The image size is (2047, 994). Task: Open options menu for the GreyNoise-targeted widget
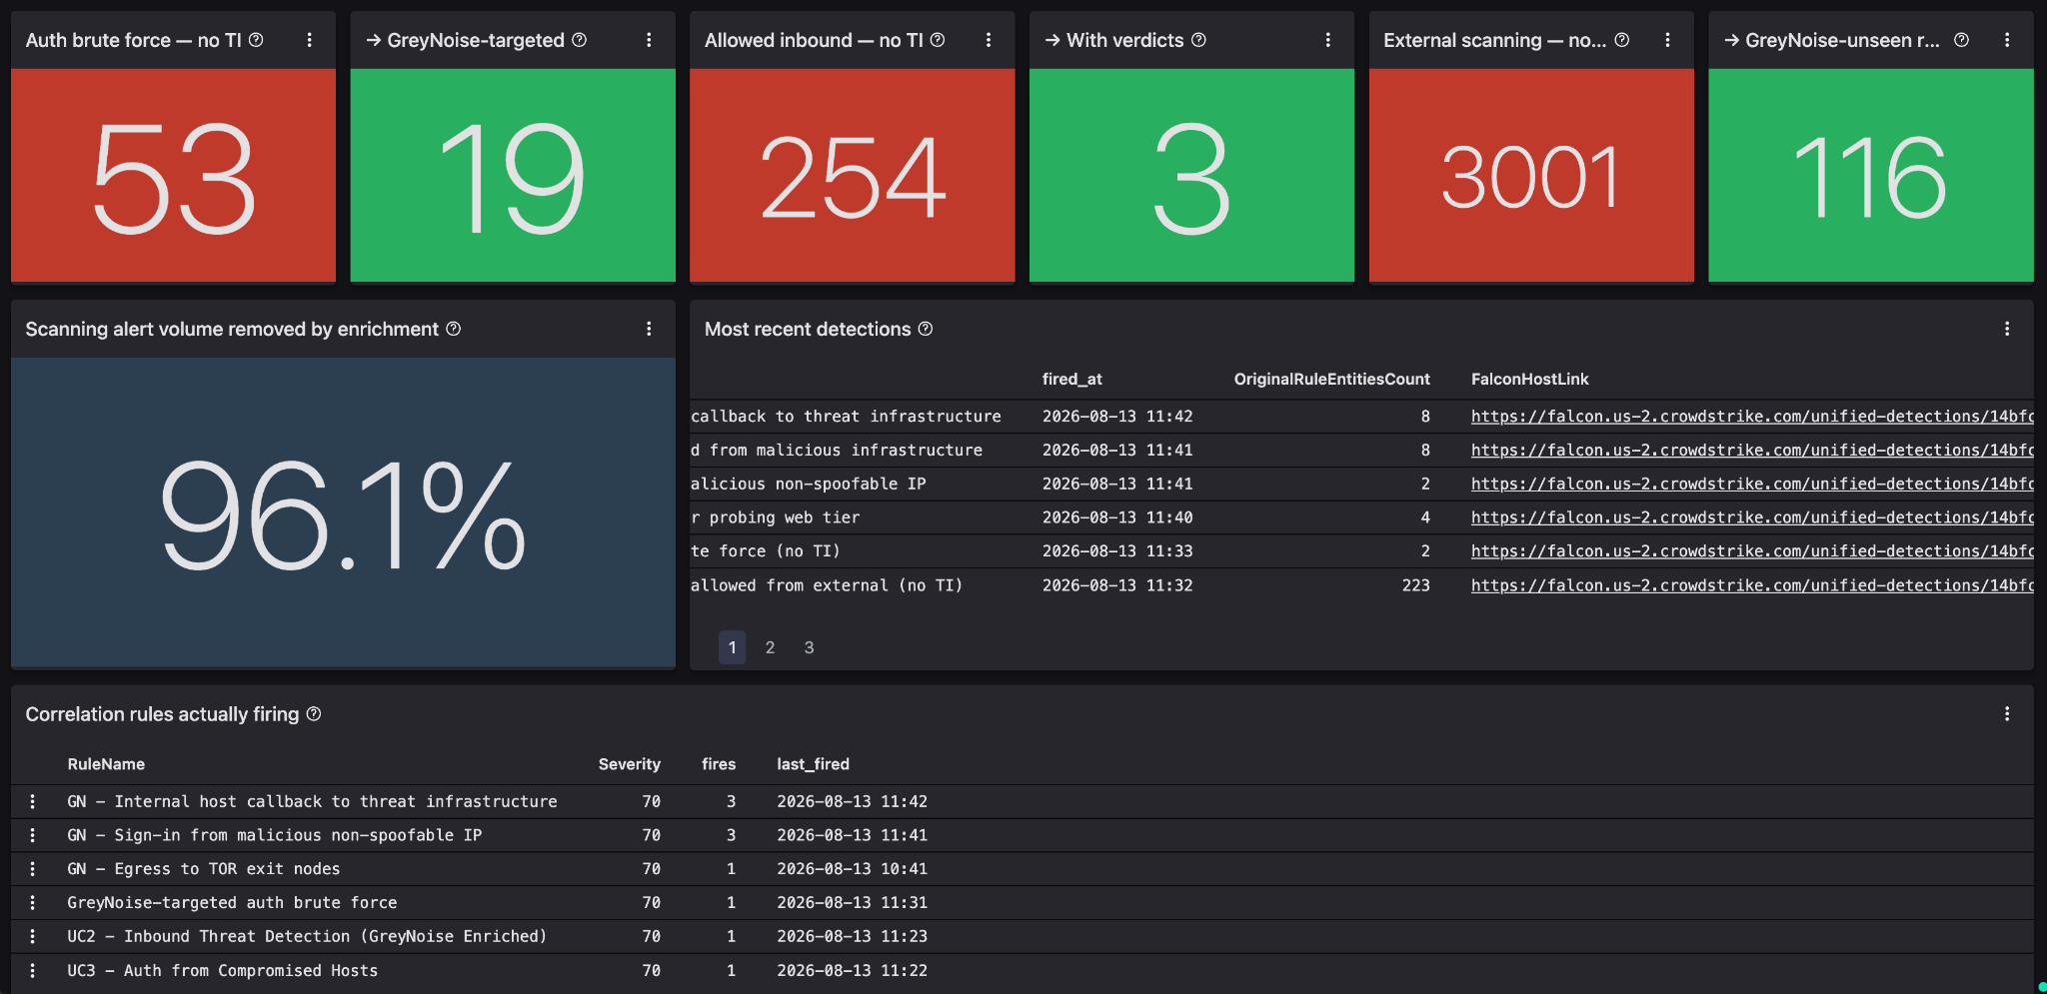coord(649,40)
